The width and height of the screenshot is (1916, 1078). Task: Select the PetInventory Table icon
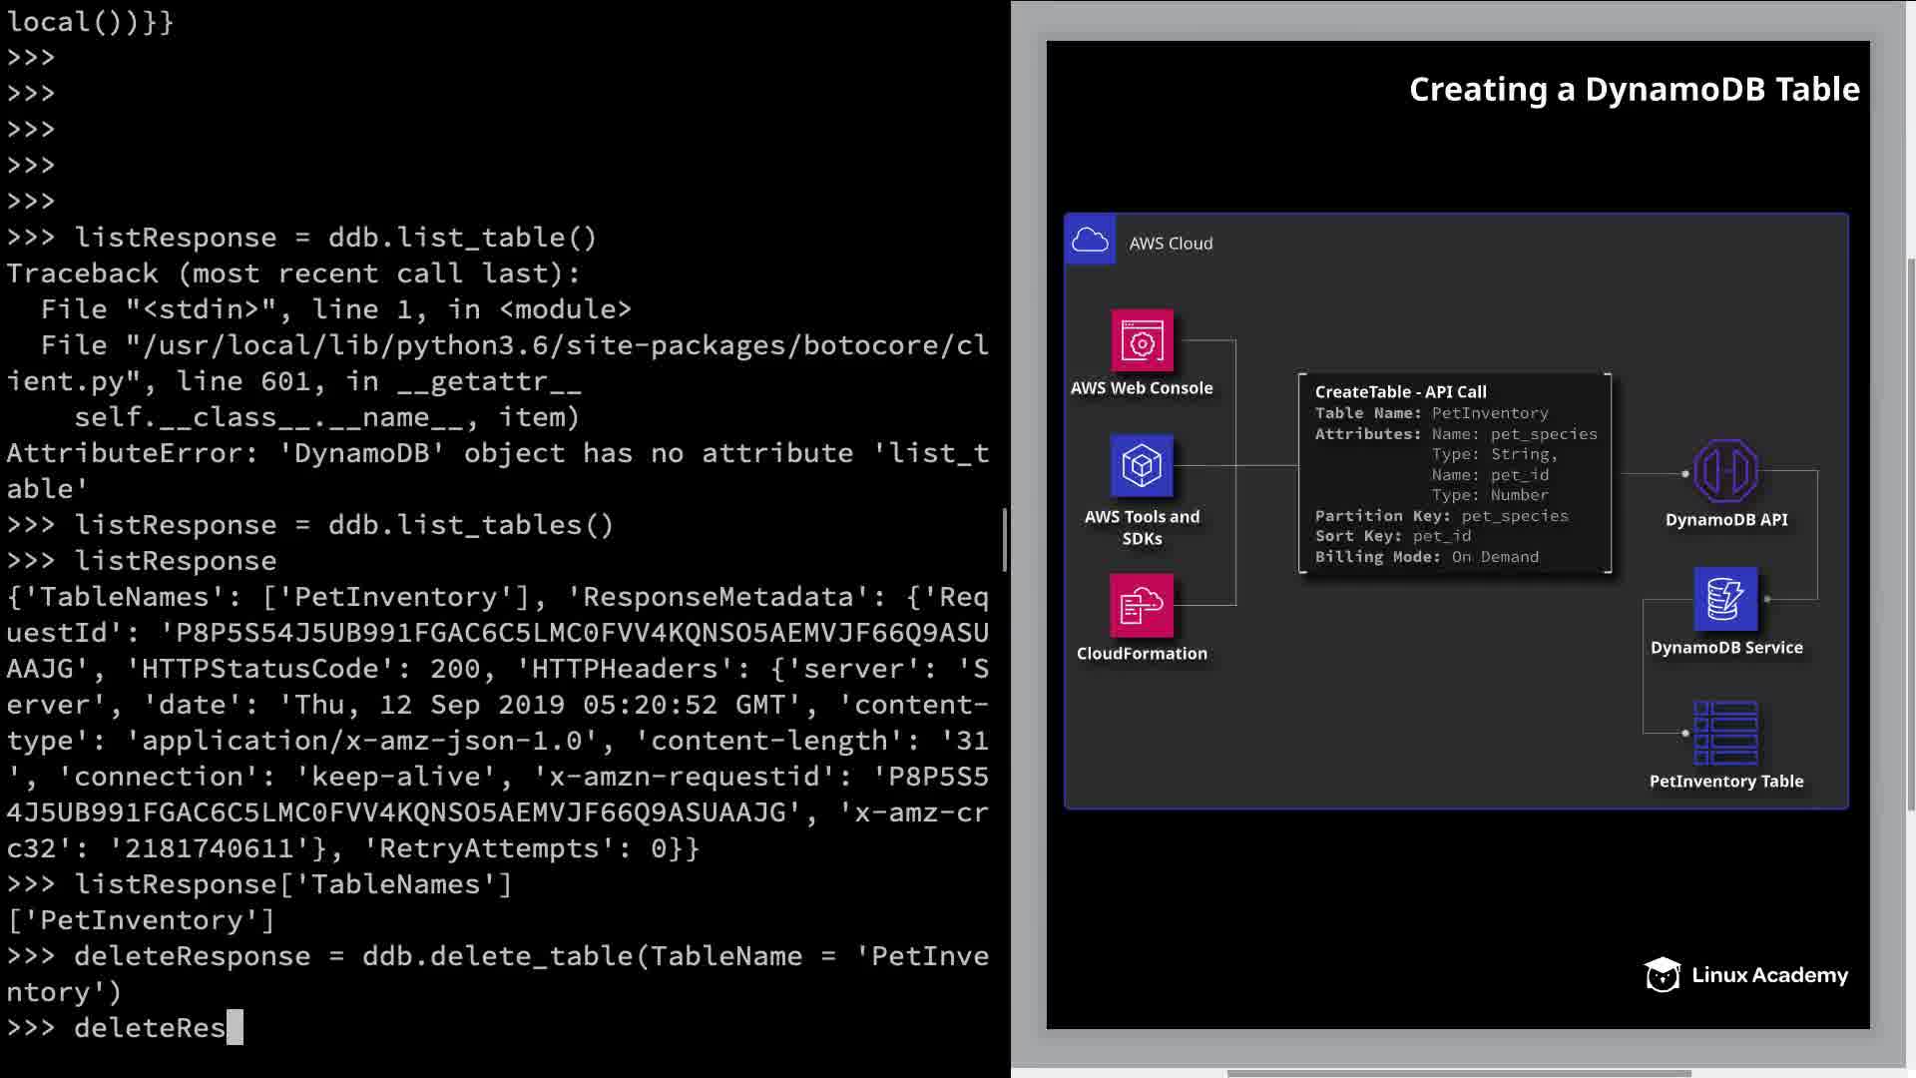[1725, 734]
